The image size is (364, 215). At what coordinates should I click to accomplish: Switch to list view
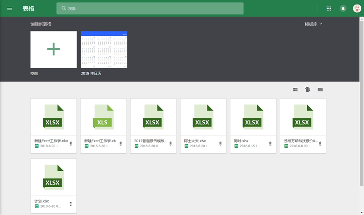point(295,90)
